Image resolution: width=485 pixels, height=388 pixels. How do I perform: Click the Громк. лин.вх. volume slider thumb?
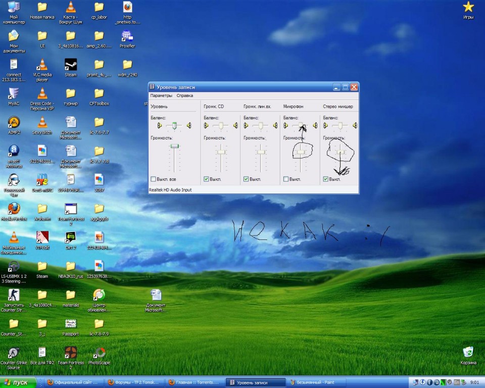tap(261, 152)
